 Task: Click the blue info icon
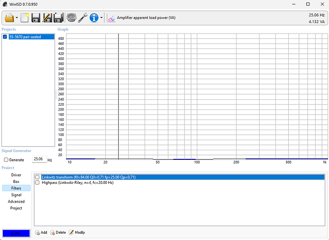click(x=94, y=18)
